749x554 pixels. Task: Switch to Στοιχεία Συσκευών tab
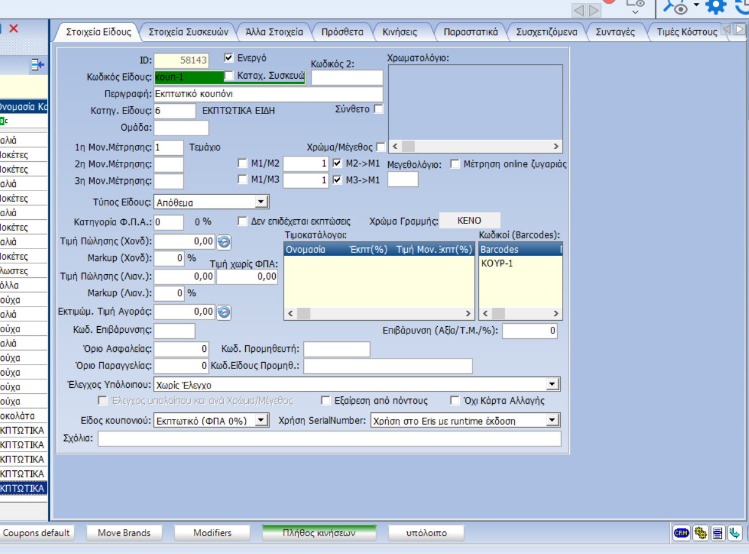click(188, 32)
